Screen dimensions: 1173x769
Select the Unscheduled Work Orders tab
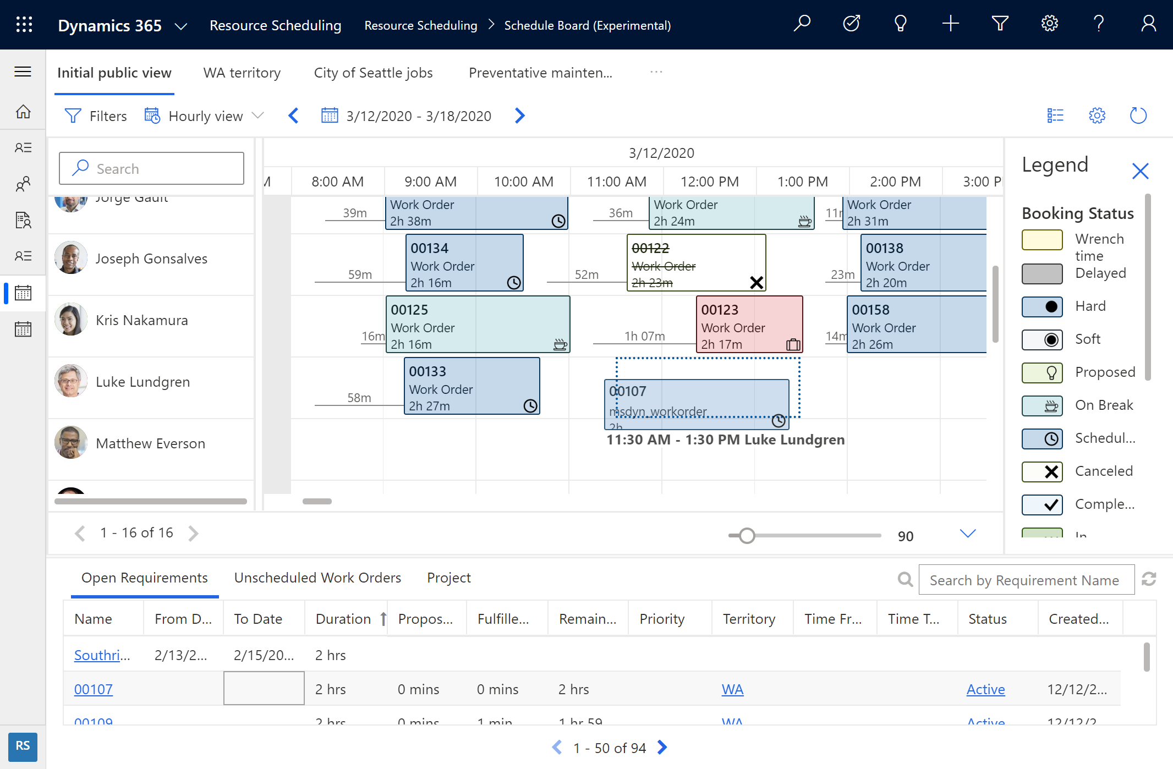317,576
